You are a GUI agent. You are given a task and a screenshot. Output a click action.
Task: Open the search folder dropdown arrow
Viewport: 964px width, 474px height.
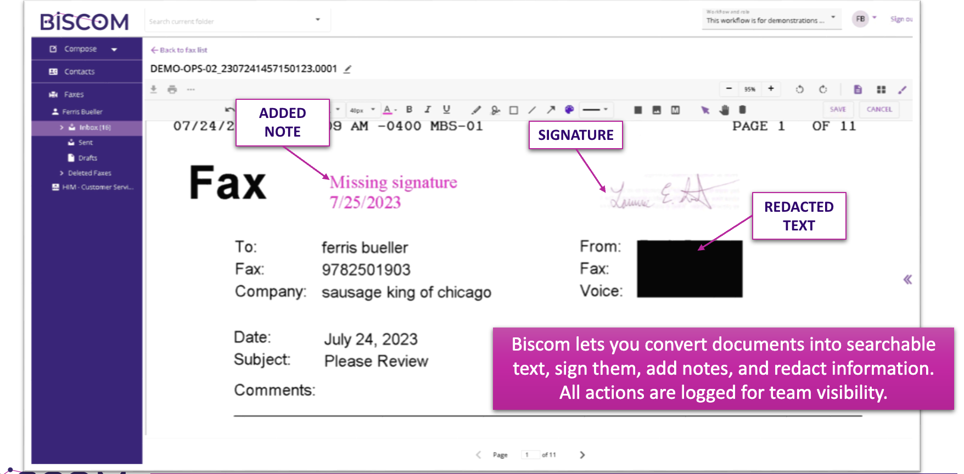(x=317, y=20)
